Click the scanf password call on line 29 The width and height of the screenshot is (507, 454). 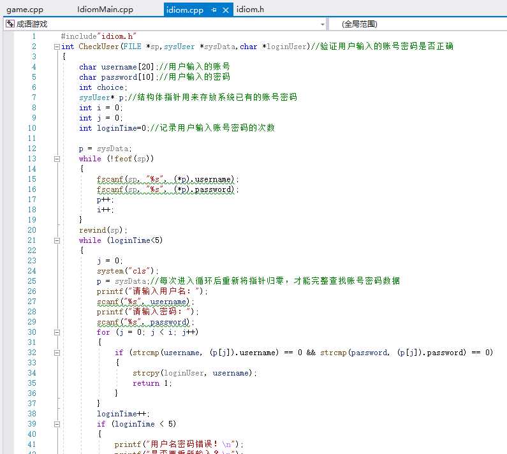coord(145,322)
